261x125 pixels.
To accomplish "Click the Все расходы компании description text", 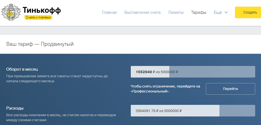I will click(x=61, y=117).
